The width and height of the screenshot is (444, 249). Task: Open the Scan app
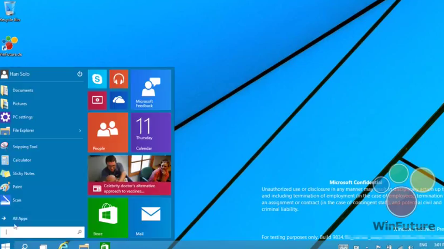point(41,200)
